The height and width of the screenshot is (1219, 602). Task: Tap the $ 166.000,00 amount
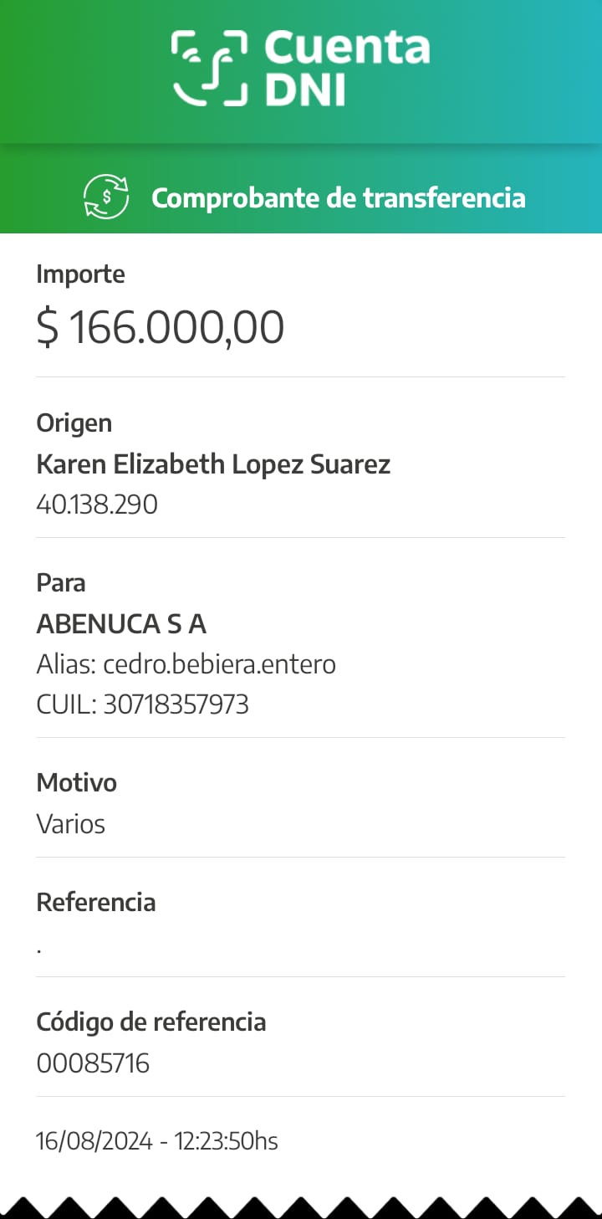(161, 327)
